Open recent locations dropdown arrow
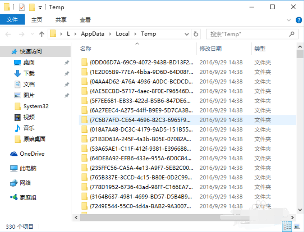This screenshot has height=232, width=304. click(x=32, y=34)
